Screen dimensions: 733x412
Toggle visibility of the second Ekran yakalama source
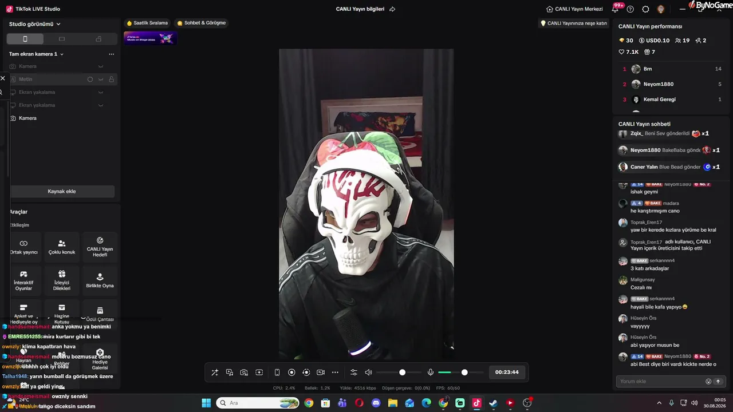[x=101, y=105]
